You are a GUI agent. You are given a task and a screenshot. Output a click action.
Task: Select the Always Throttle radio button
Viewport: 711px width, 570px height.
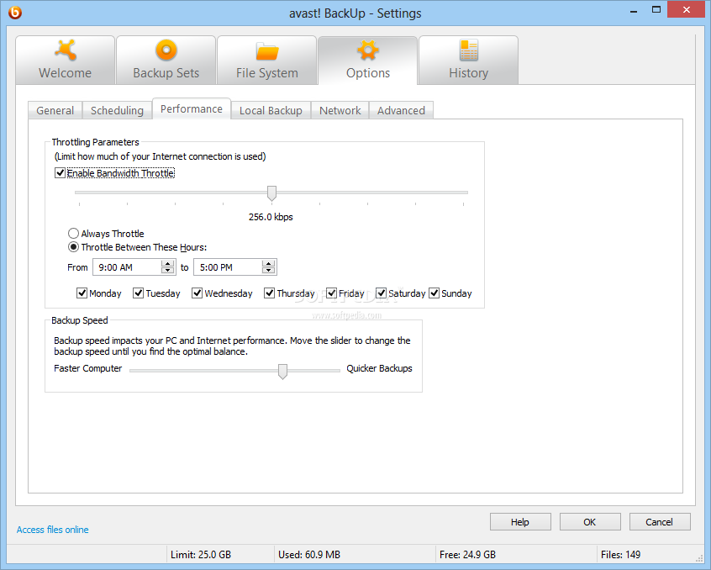click(x=73, y=234)
